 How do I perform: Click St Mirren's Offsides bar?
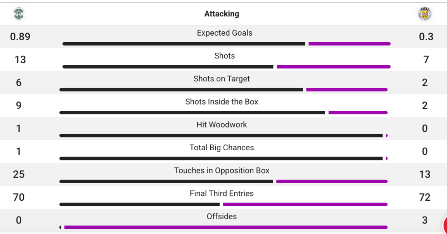tap(227, 227)
